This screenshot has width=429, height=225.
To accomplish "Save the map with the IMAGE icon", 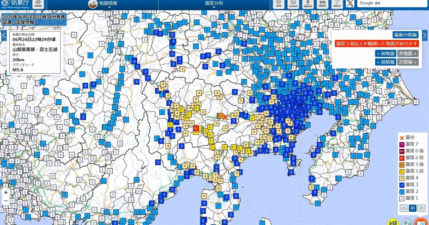I will point(308,4).
